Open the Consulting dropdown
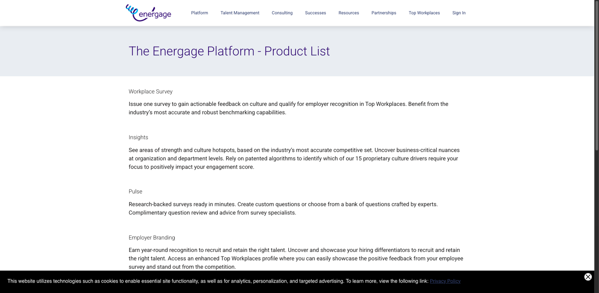Screen dimensions: 599x293 point(282,13)
